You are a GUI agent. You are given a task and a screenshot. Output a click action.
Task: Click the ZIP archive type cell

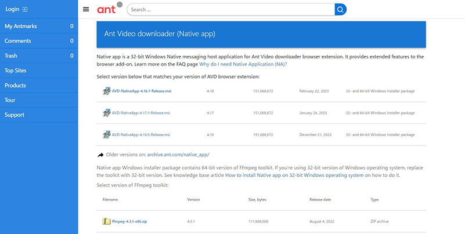[379, 221]
